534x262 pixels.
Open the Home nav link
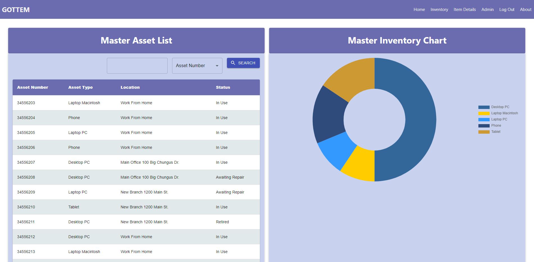[x=419, y=10]
